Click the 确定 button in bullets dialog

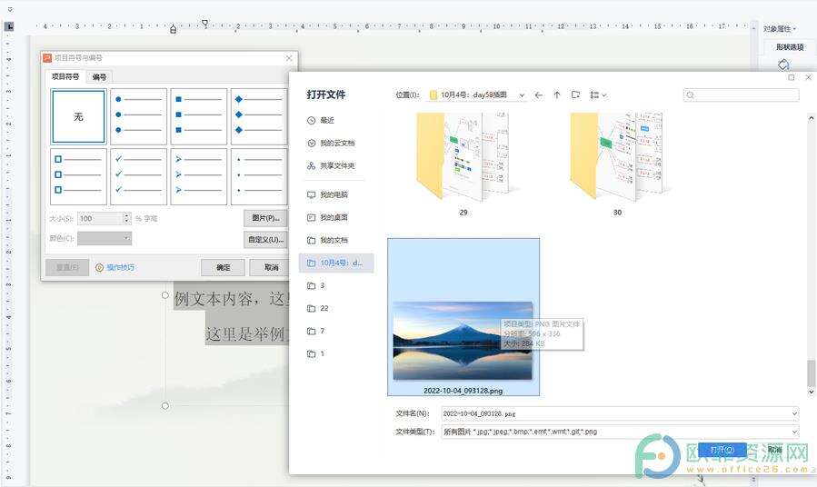223,267
